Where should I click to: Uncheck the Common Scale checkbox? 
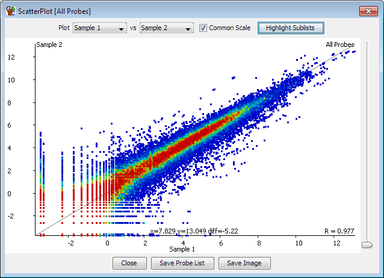coord(203,28)
